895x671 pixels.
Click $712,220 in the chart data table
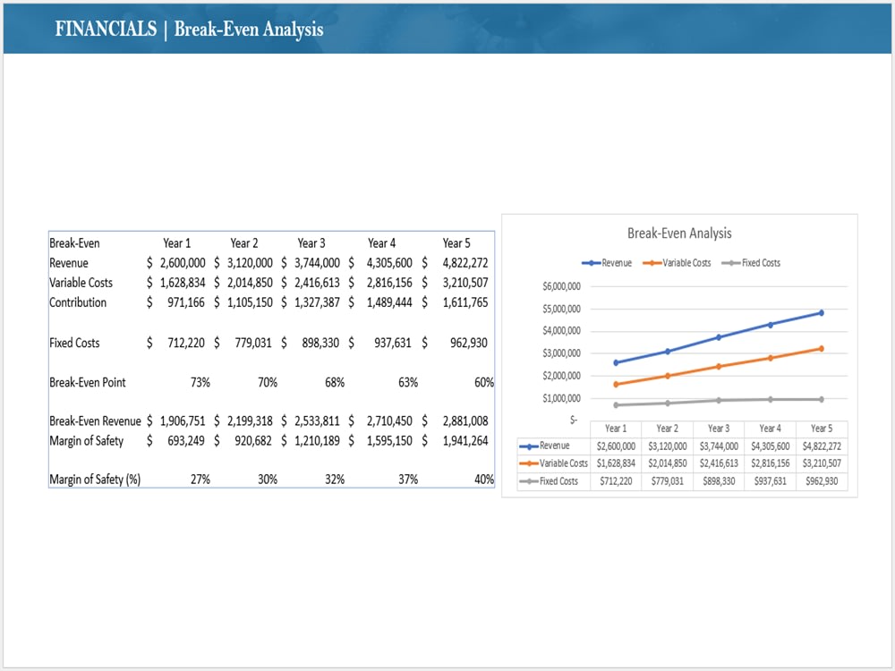pos(616,481)
